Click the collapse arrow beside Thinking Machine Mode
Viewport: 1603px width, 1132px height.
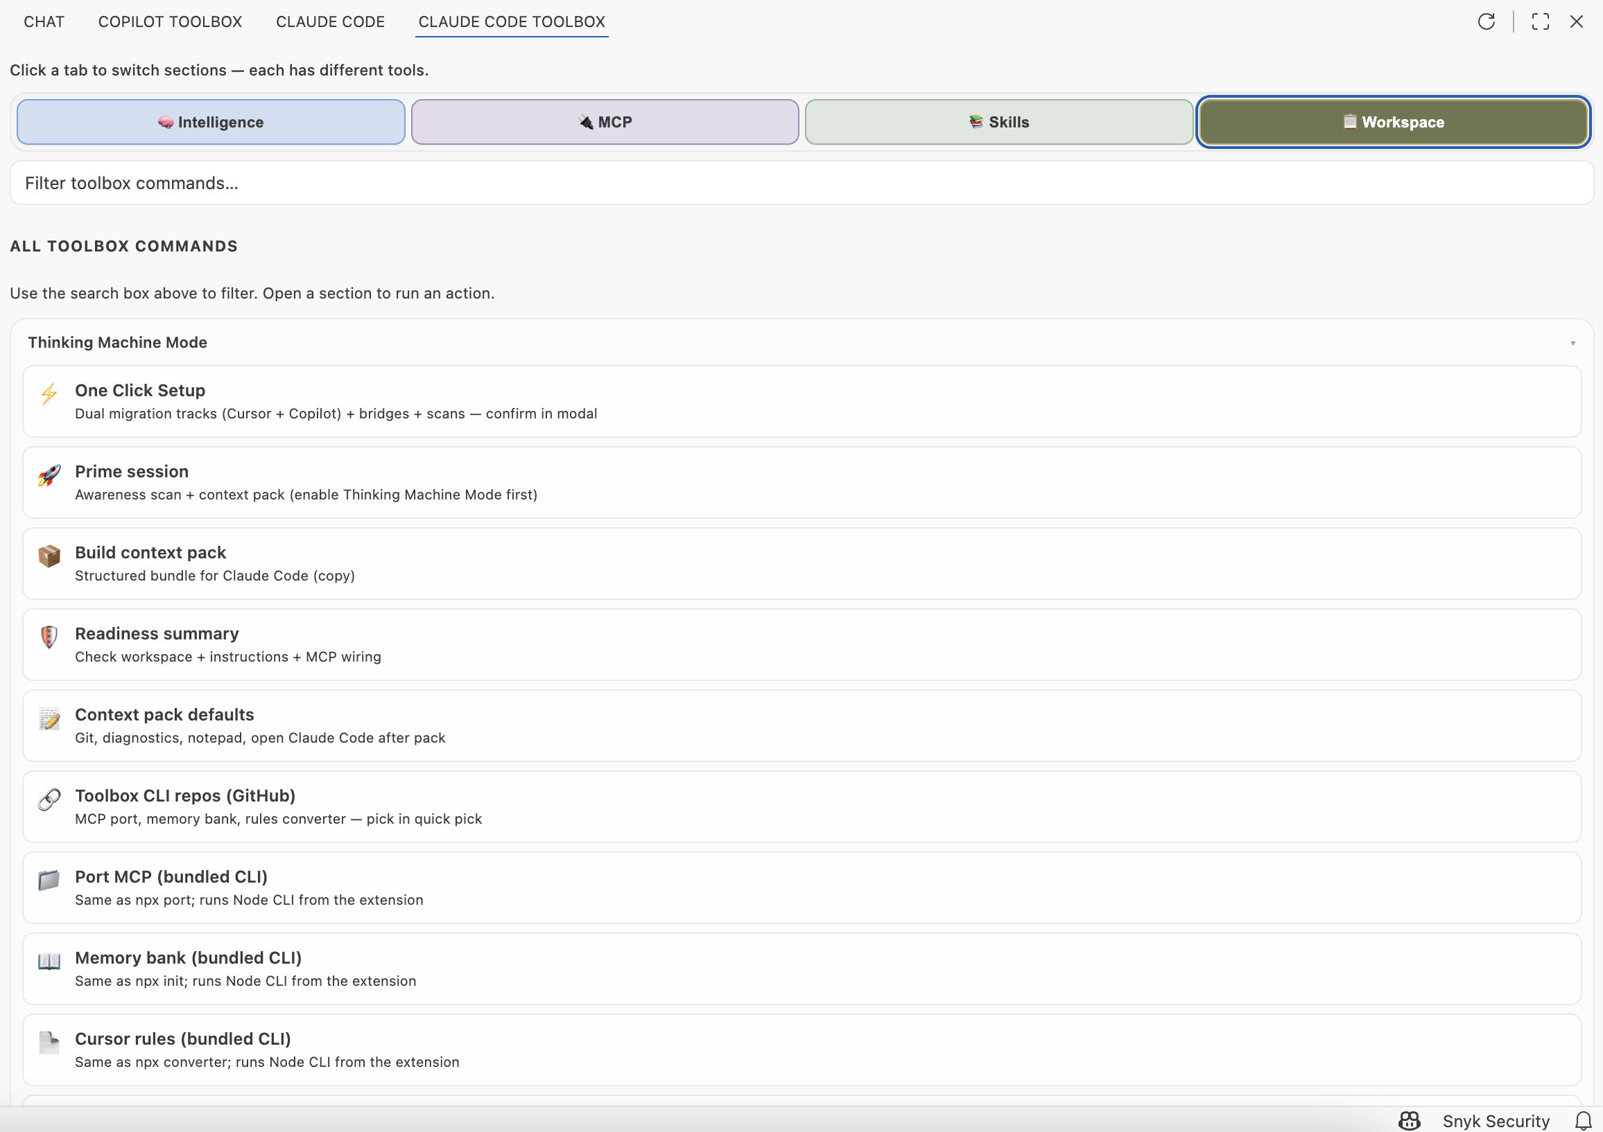pos(1573,343)
